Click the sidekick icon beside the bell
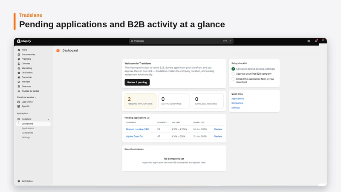Screen dimensions: 341x192 309,41
